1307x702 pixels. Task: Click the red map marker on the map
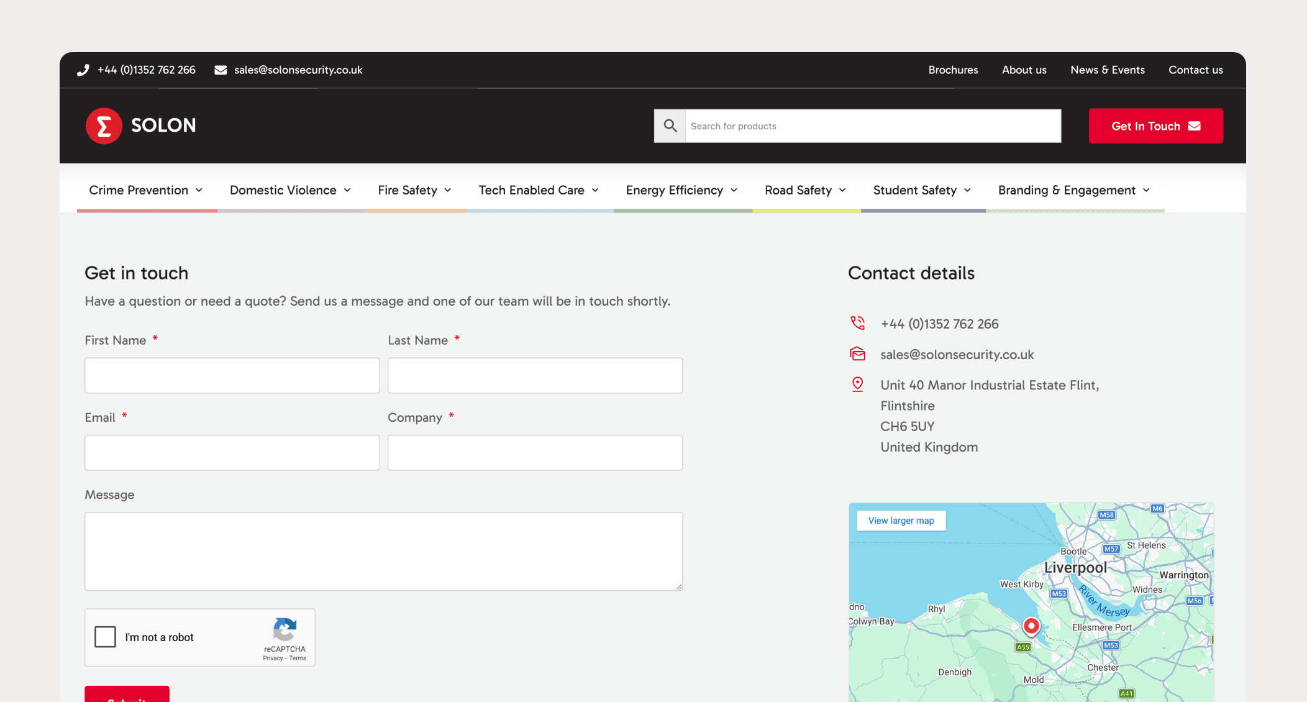click(x=1031, y=626)
